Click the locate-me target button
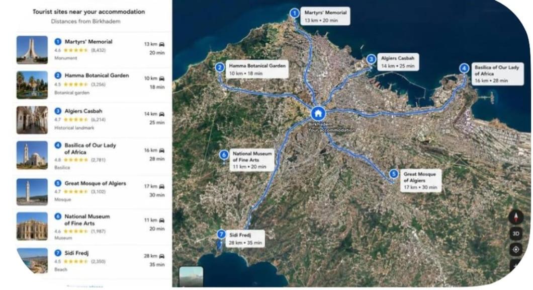 click(x=516, y=250)
